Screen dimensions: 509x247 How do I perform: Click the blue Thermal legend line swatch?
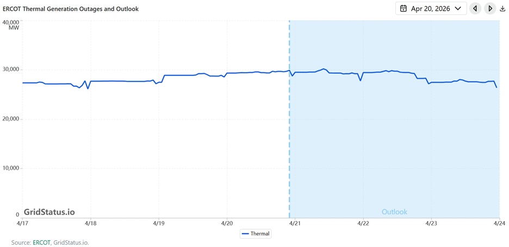(x=245, y=234)
